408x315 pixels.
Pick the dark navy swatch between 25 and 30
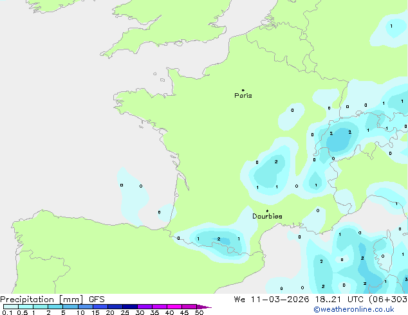[130, 307]
